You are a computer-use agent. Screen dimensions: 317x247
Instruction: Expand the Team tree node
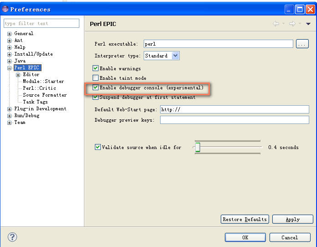coord(9,123)
